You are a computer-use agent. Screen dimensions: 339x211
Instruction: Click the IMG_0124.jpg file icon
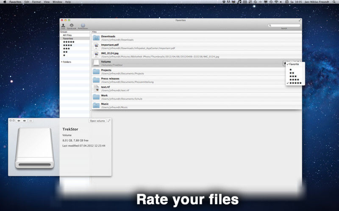pyautogui.click(x=96, y=55)
